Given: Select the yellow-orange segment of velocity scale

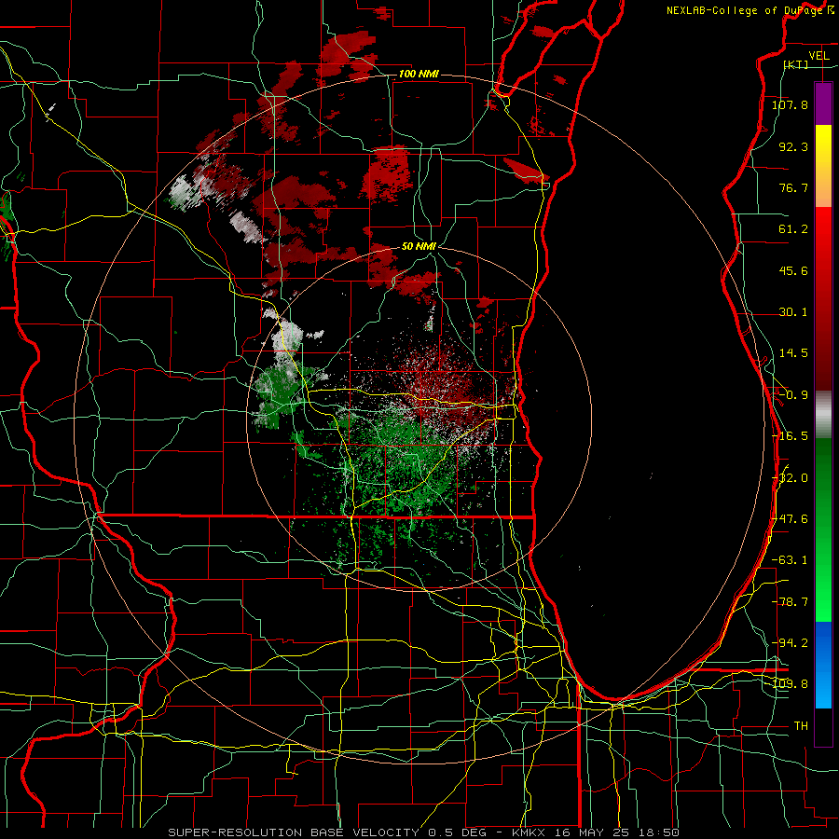Looking at the screenshot, I should [x=823, y=166].
